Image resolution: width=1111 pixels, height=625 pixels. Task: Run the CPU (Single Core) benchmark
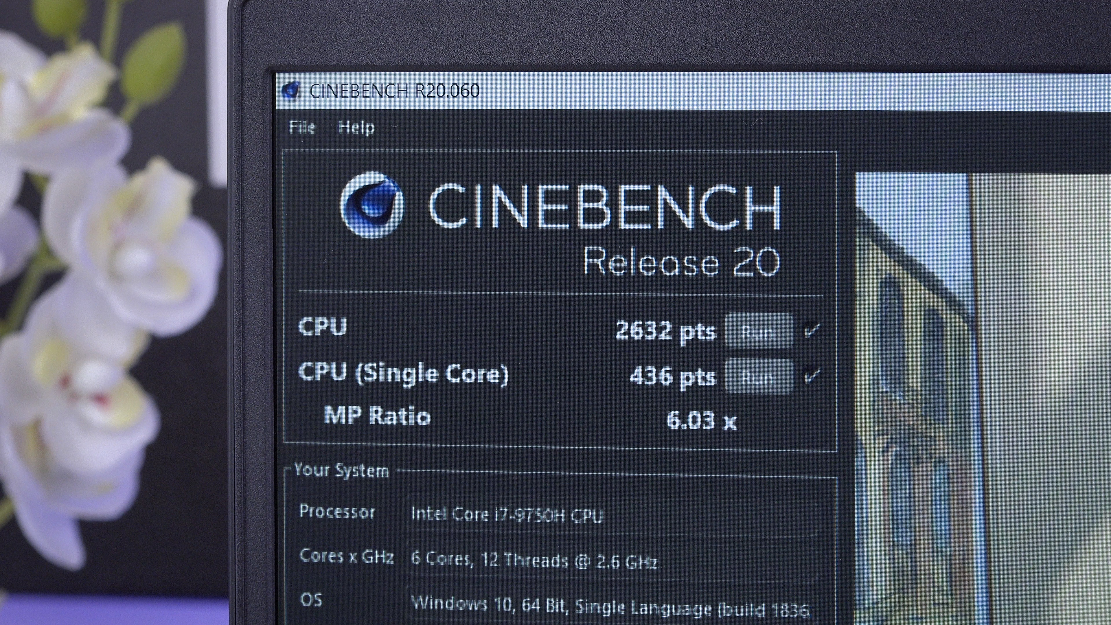(759, 376)
